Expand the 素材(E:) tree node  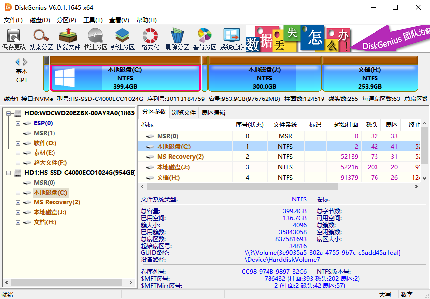18,153
